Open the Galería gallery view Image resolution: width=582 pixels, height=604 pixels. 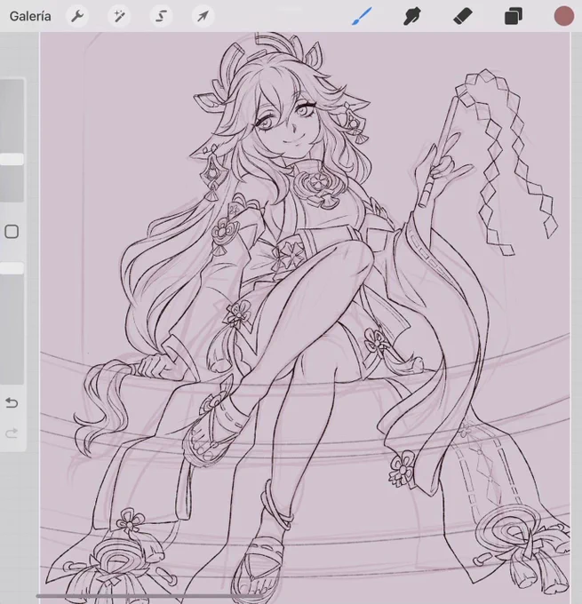coord(30,16)
